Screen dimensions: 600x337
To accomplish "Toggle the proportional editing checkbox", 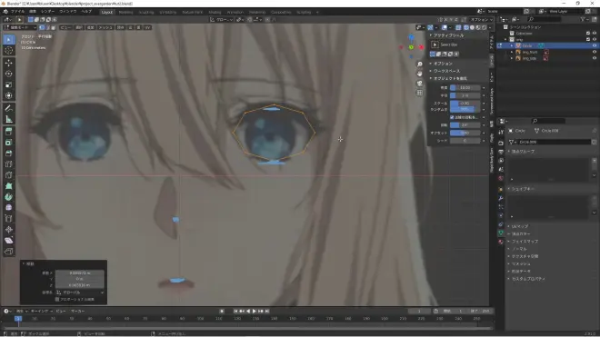I will (x=57, y=299).
